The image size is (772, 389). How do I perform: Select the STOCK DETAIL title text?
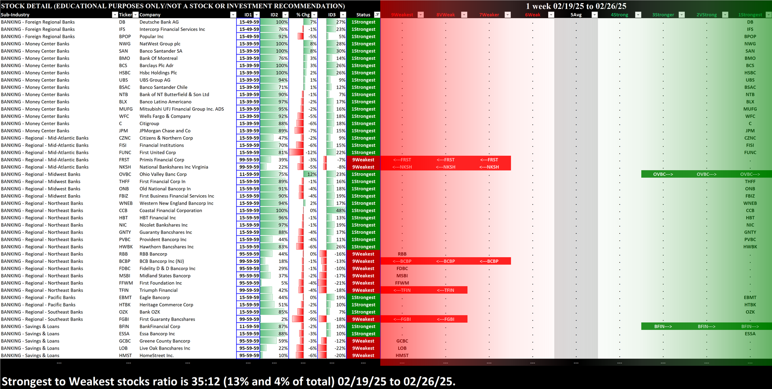coord(173,6)
